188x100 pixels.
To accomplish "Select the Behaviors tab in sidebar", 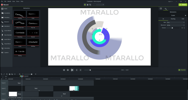I will tap(6, 22).
